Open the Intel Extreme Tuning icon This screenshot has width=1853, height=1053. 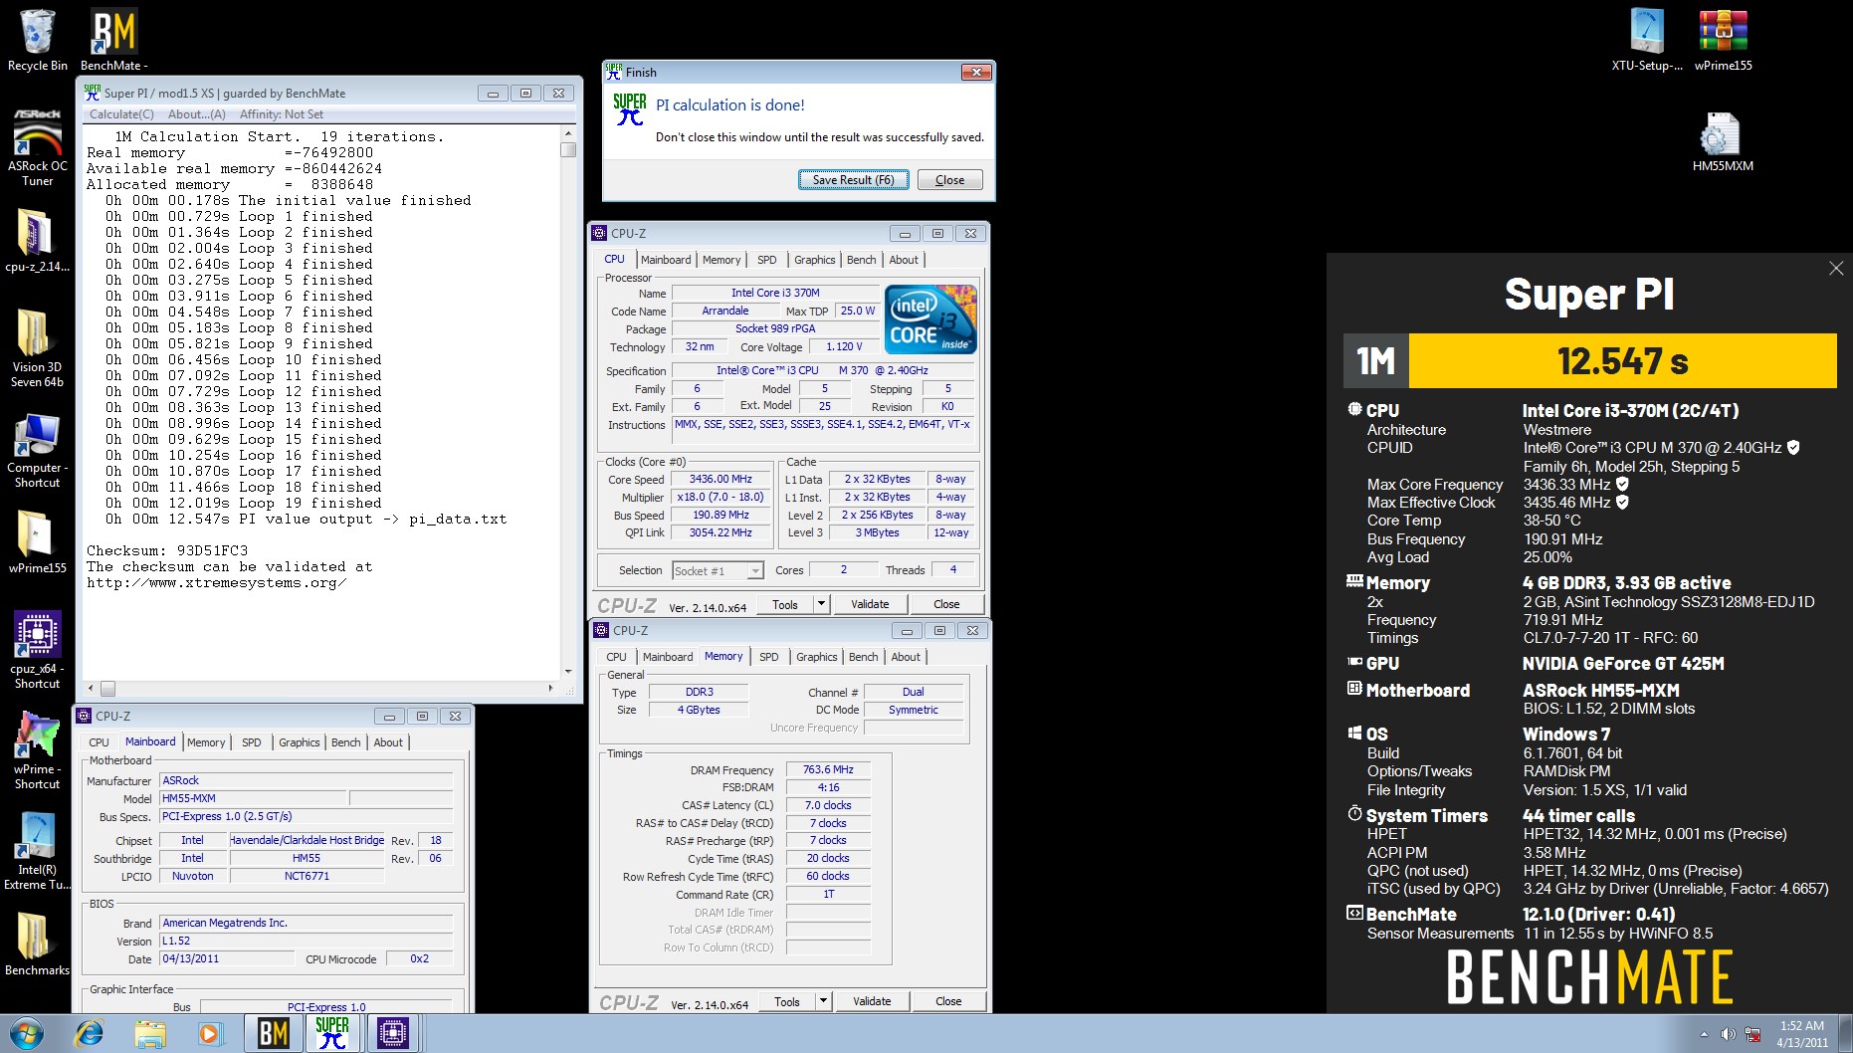pos(38,851)
